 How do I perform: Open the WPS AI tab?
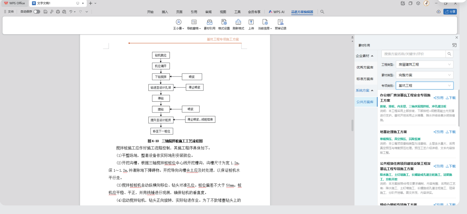pos(276,12)
